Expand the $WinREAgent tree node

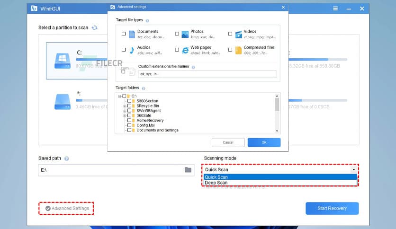pyautogui.click(x=125, y=111)
